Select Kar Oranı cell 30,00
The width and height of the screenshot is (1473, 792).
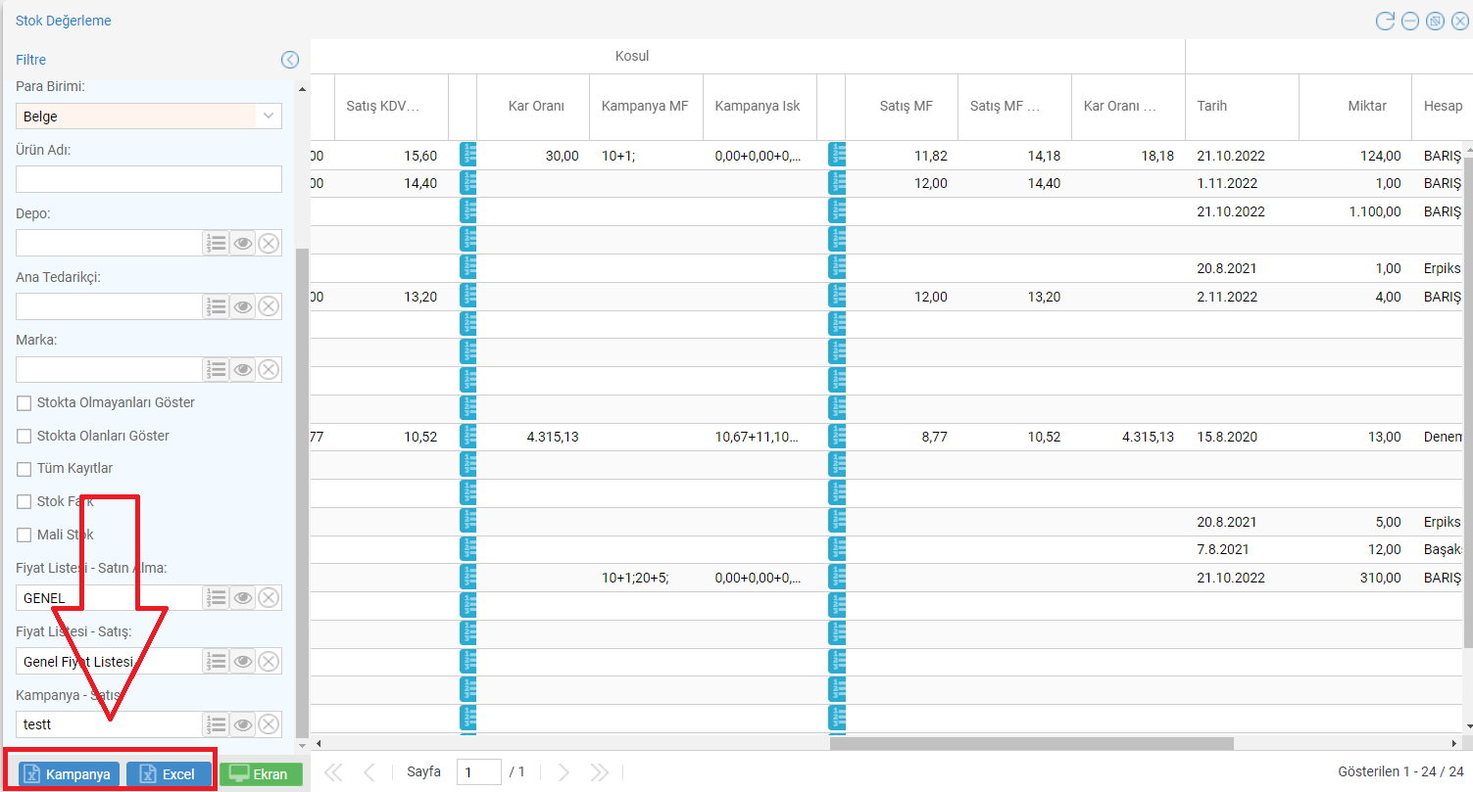click(x=533, y=155)
